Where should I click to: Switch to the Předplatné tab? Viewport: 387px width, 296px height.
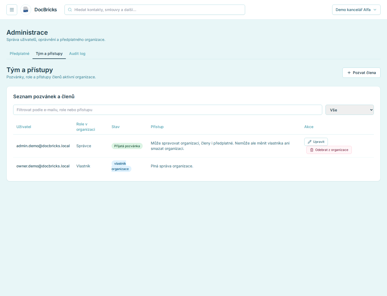click(19, 54)
